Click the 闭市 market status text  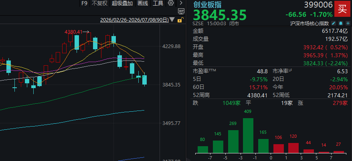pyautogui.click(x=234, y=24)
